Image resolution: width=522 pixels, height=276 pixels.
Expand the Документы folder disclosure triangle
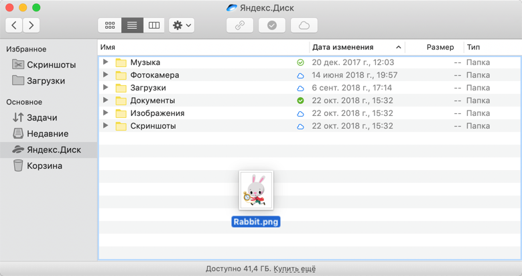pyautogui.click(x=106, y=100)
